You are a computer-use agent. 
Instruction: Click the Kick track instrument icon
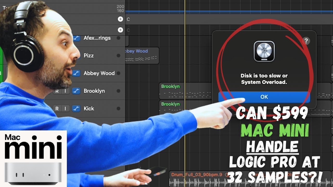coord(76,109)
